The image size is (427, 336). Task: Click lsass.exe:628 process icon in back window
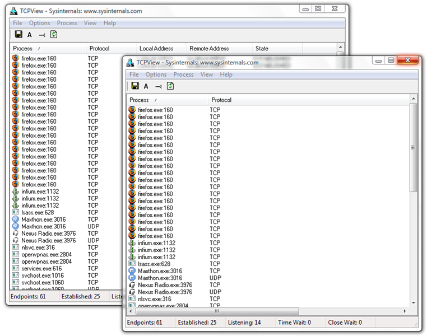click(x=16, y=212)
